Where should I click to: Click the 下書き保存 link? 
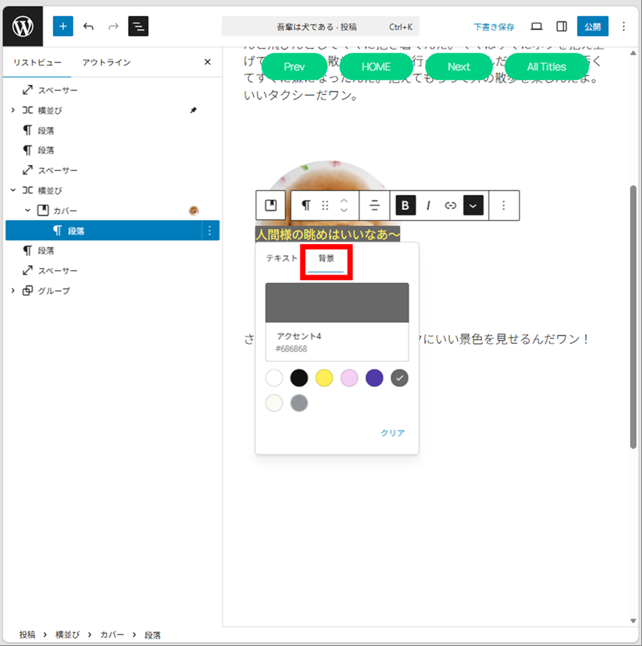[494, 27]
